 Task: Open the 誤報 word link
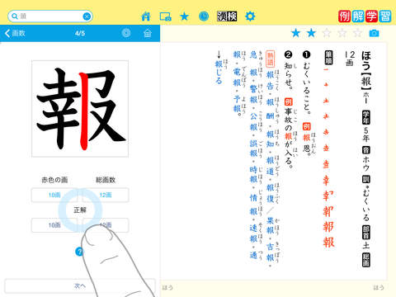[x=253, y=148]
